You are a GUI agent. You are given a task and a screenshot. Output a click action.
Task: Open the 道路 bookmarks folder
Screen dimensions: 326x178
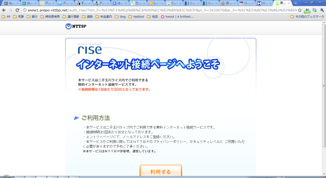tap(87, 17)
